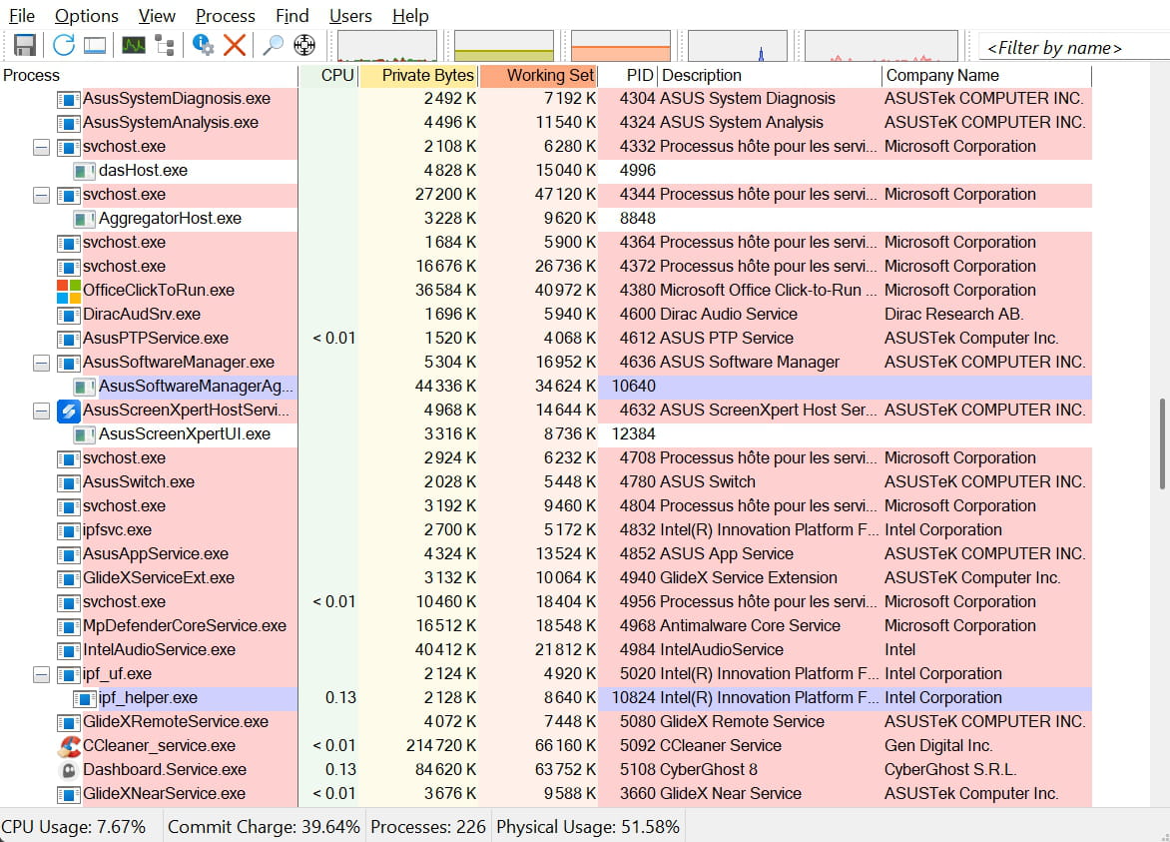Image resolution: width=1170 pixels, height=842 pixels.
Task: Click the Refresh Now toolbar icon
Action: coord(64,45)
